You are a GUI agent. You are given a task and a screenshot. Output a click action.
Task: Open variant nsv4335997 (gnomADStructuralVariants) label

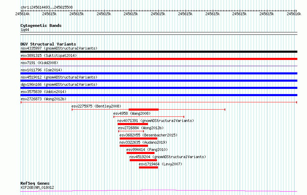pyautogui.click(x=59, y=48)
